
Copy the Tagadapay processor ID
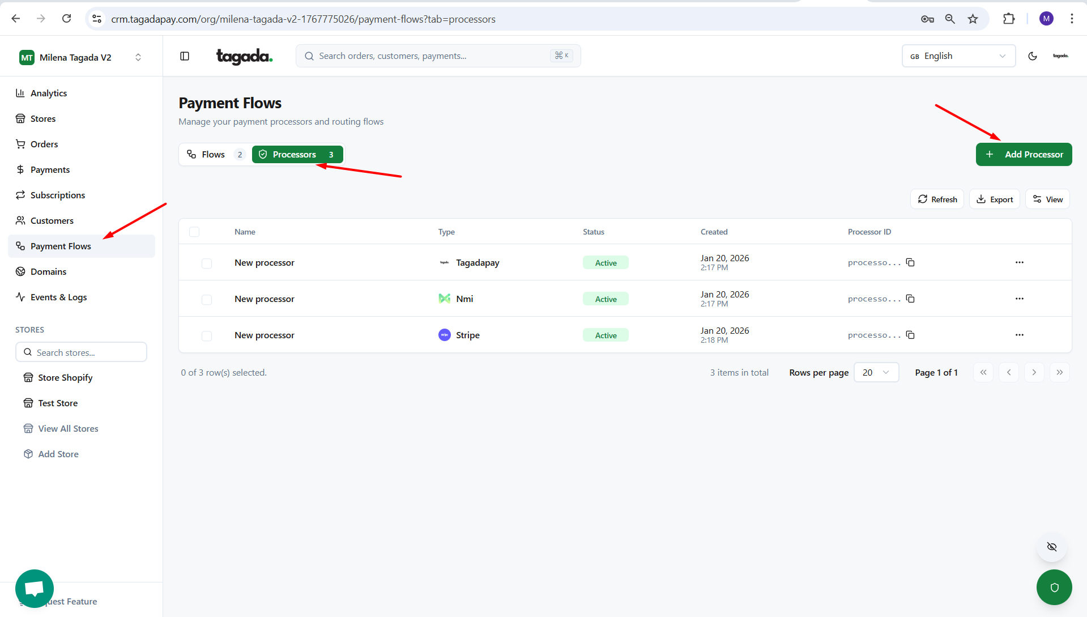coord(910,262)
